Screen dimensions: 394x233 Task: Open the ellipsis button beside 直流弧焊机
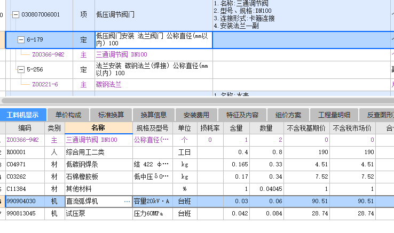[127, 202]
